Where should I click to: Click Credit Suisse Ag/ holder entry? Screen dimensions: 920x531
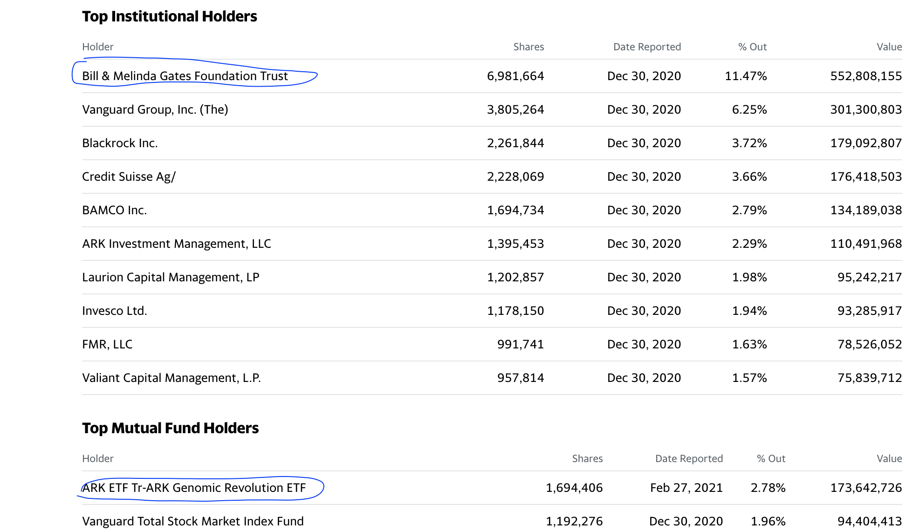pyautogui.click(x=129, y=177)
